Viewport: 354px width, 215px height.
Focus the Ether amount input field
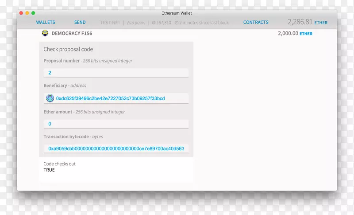click(x=116, y=124)
